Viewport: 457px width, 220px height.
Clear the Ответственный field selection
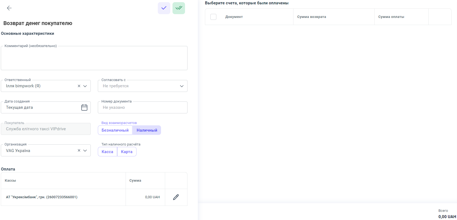(79, 86)
